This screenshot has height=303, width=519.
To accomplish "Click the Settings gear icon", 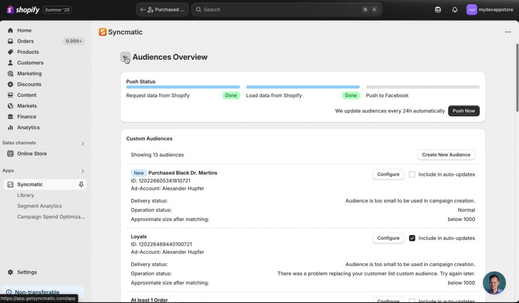I will click(10, 272).
